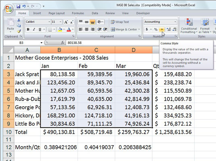Switch to the Home tab
The height and width of the screenshot is (161, 216).
point(22,13)
